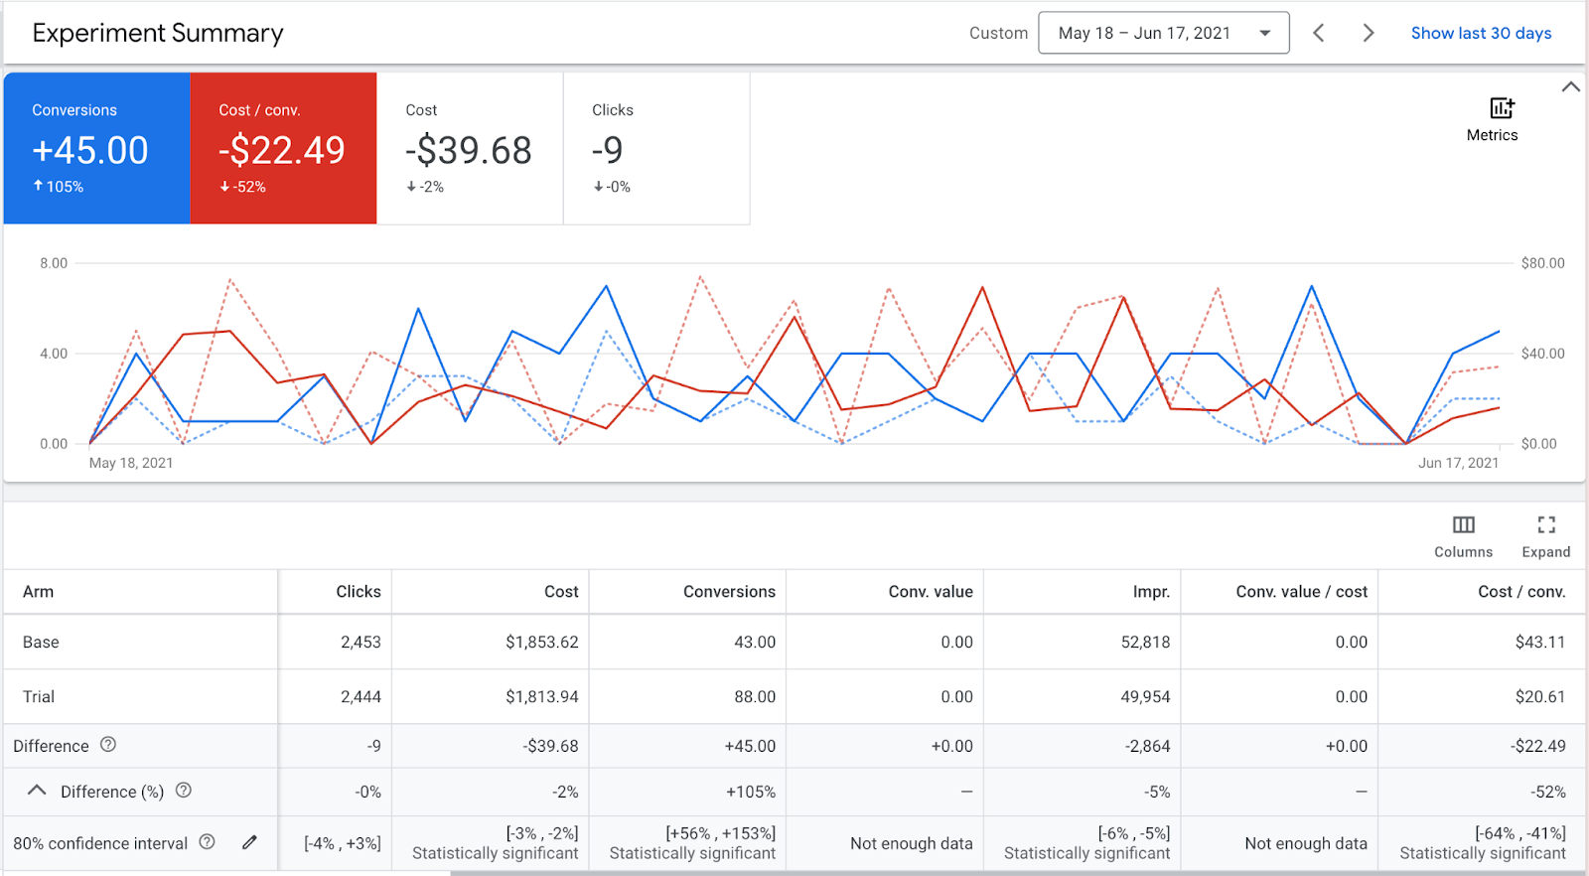Click the Experiment Summary title

click(158, 33)
